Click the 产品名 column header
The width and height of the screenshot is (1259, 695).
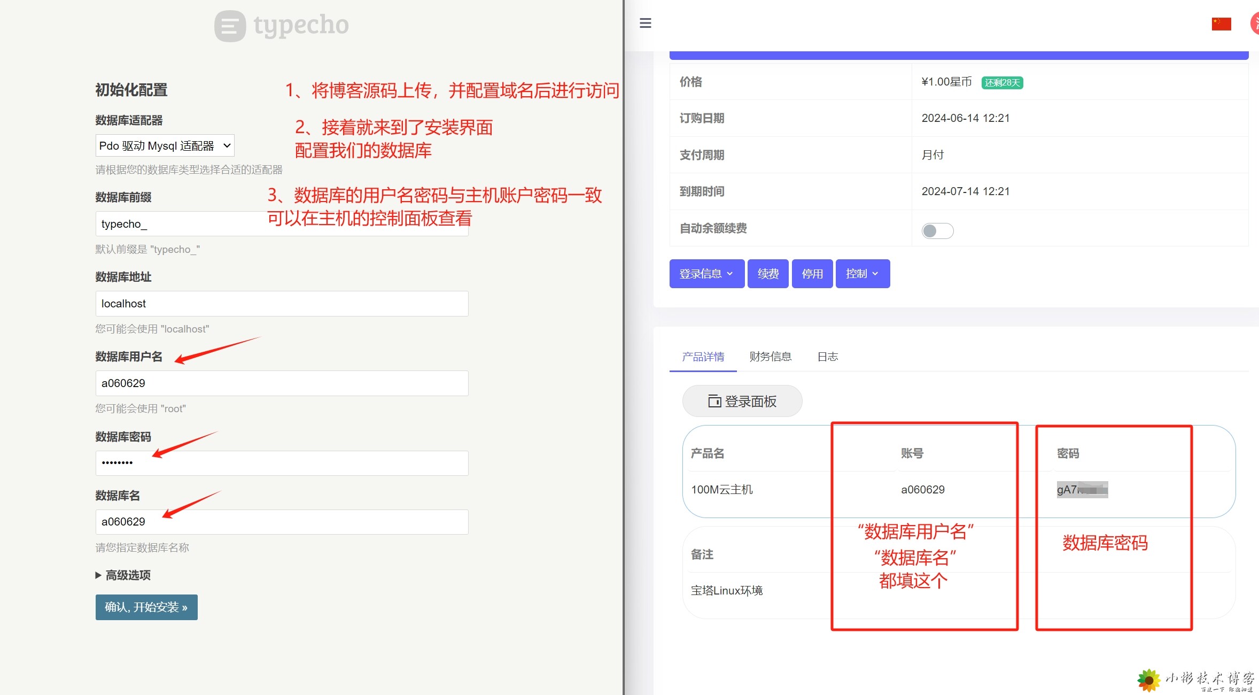tap(708, 453)
